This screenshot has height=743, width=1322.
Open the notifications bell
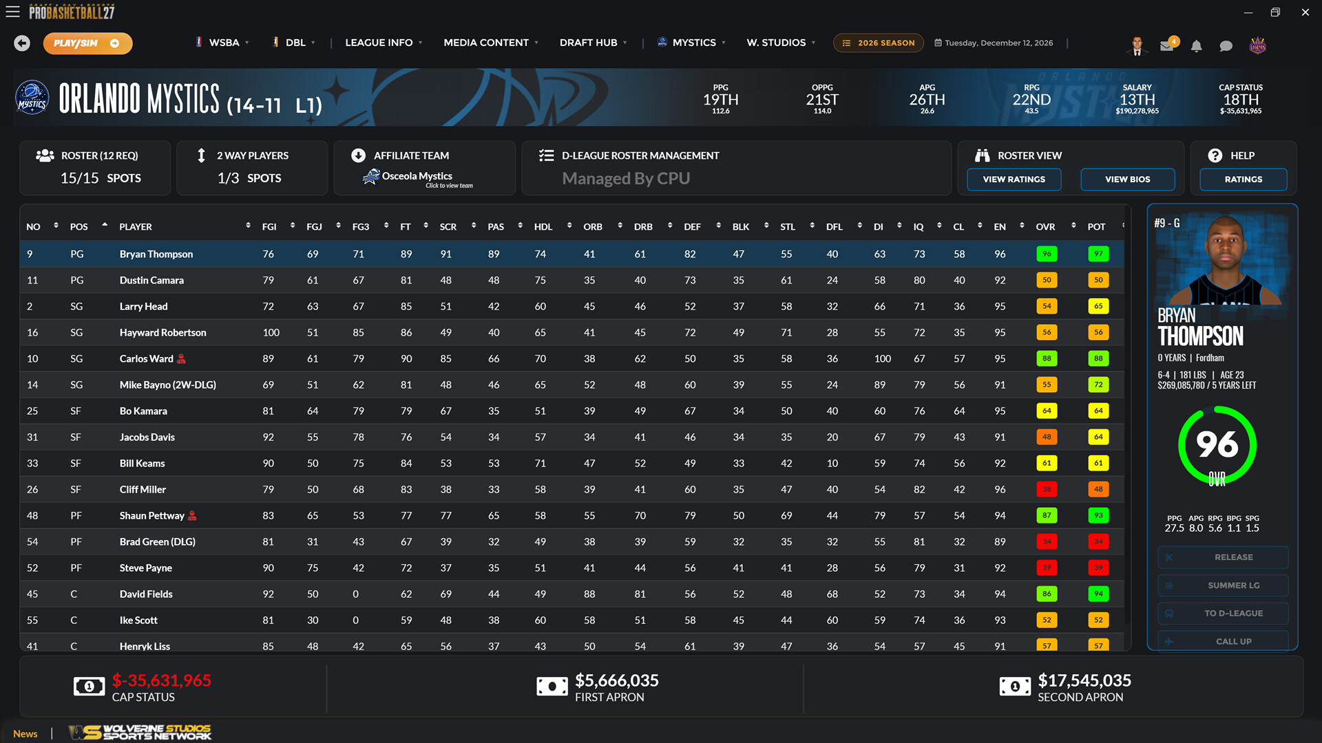1197,46
